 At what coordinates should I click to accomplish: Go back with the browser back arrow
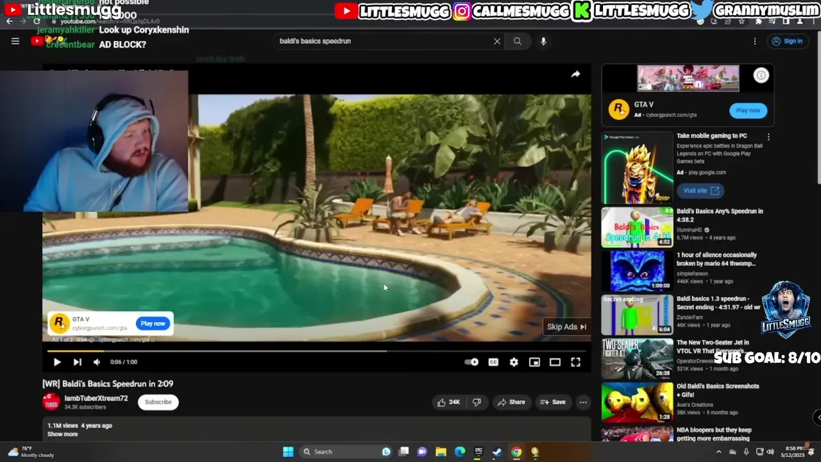click(9, 21)
